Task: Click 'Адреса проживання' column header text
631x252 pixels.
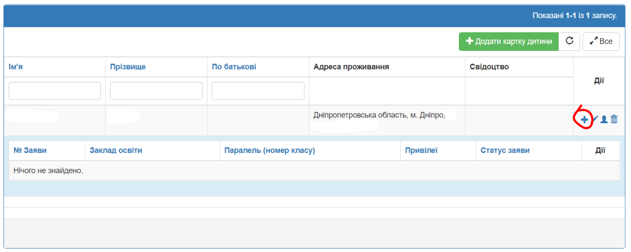Action: pos(351,67)
